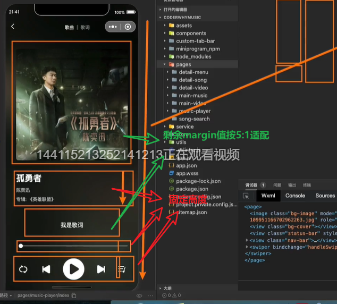
Task: Tap the mini program close circle icon
Action: (128, 27)
